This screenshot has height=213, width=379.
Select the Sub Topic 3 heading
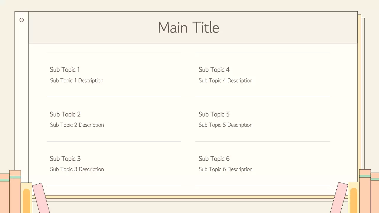(x=65, y=159)
